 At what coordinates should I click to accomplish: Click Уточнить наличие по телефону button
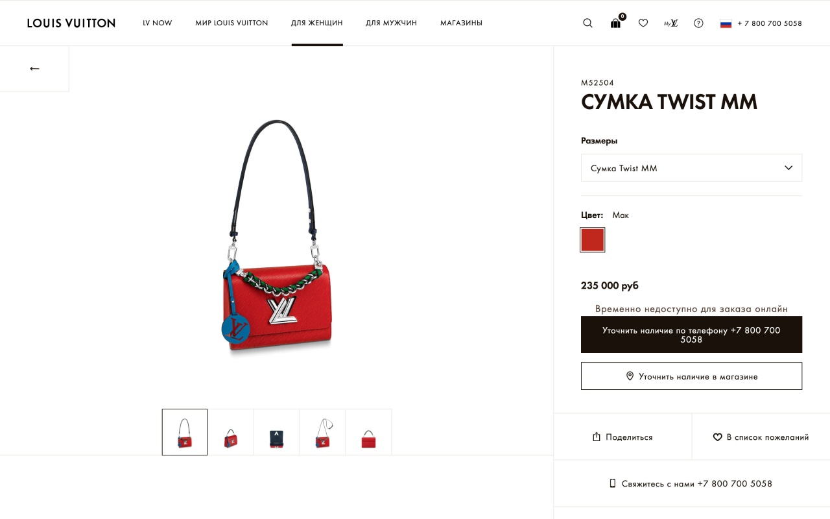(x=691, y=335)
